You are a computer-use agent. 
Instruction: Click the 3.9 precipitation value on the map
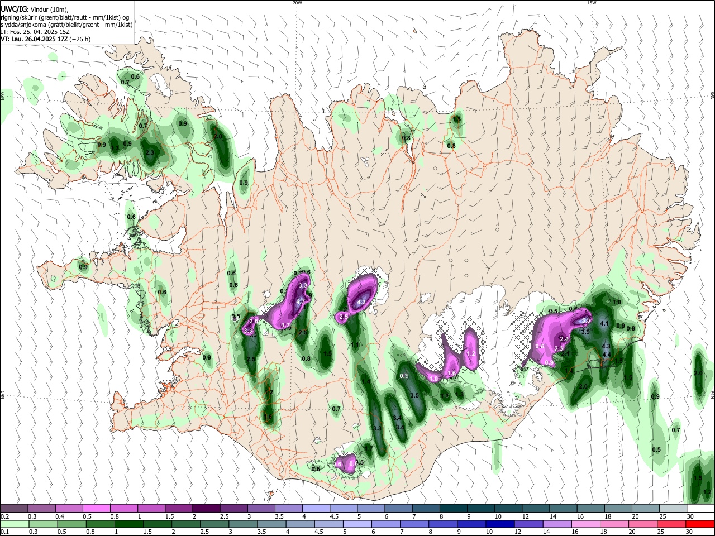(x=585, y=332)
